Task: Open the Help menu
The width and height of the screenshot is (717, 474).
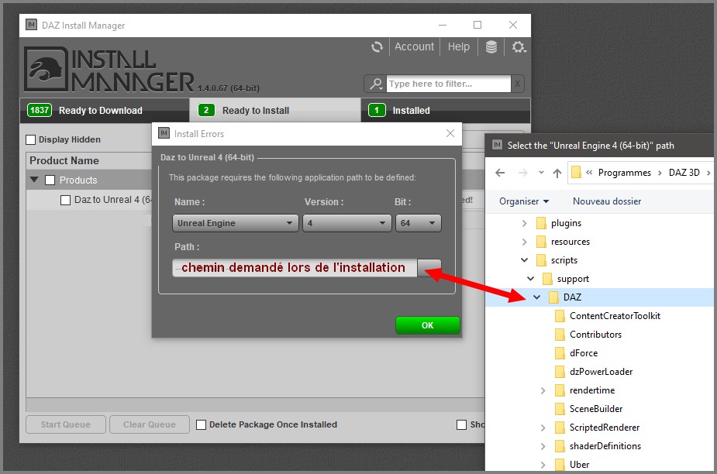Action: 458,46
